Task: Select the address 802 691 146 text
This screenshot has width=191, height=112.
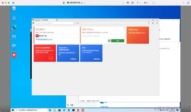Action: [x=43, y=36]
